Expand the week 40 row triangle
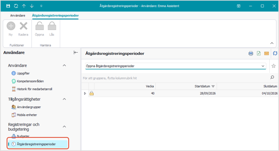This screenshot has width=279, height=151. [85, 93]
